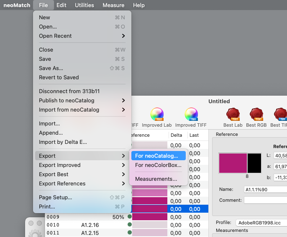Choose Print... from the File menu
This screenshot has width=287, height=237.
[82, 206]
